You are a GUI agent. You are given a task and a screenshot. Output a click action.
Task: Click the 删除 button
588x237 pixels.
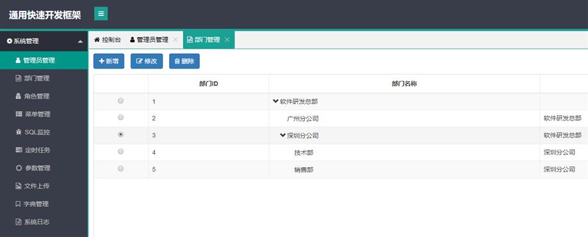pos(184,61)
